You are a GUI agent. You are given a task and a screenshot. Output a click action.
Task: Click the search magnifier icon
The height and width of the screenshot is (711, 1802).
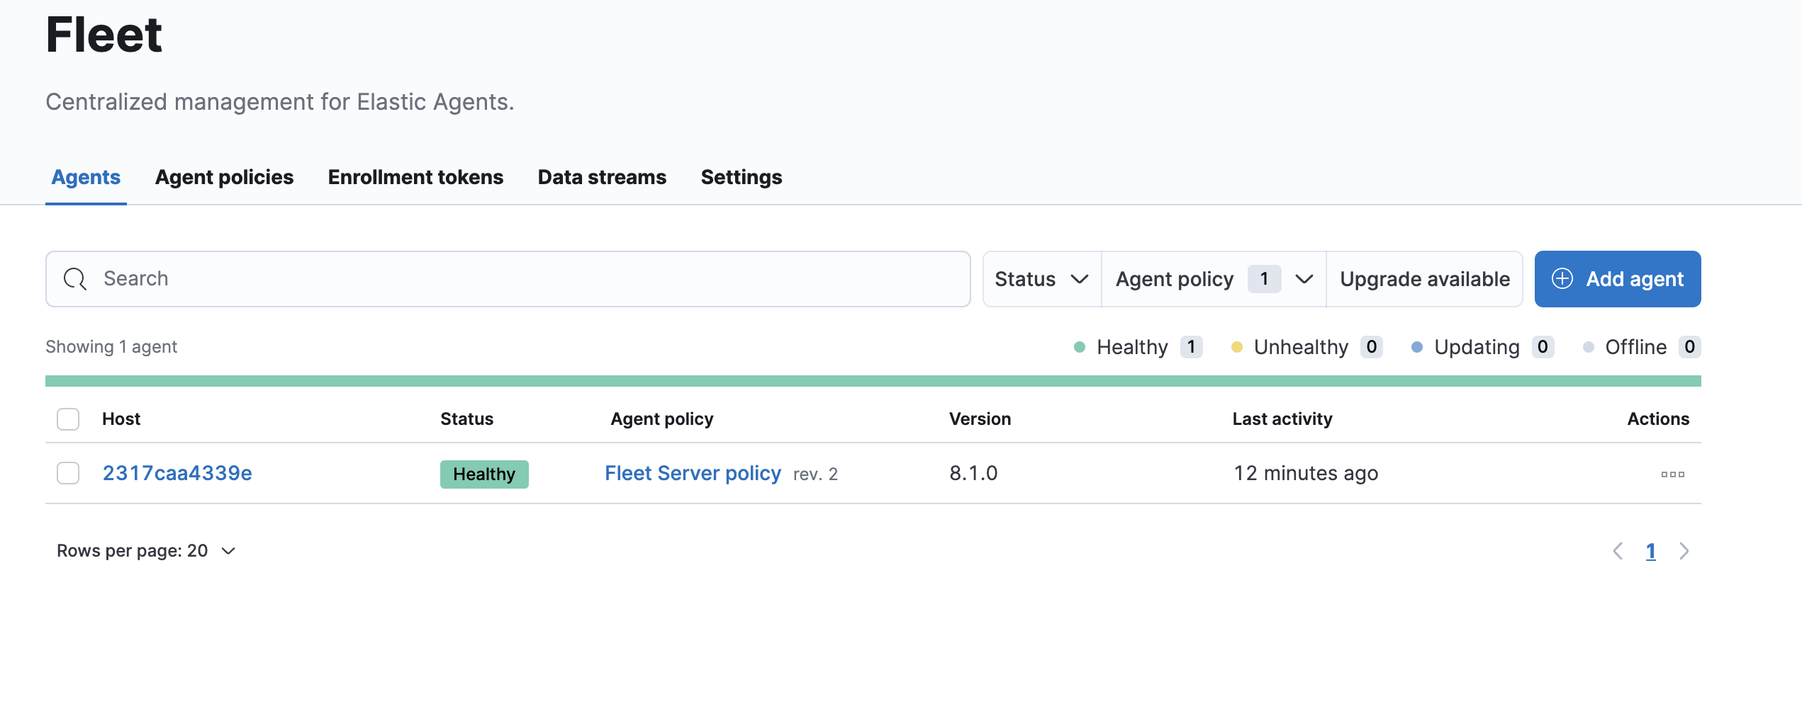[75, 279]
